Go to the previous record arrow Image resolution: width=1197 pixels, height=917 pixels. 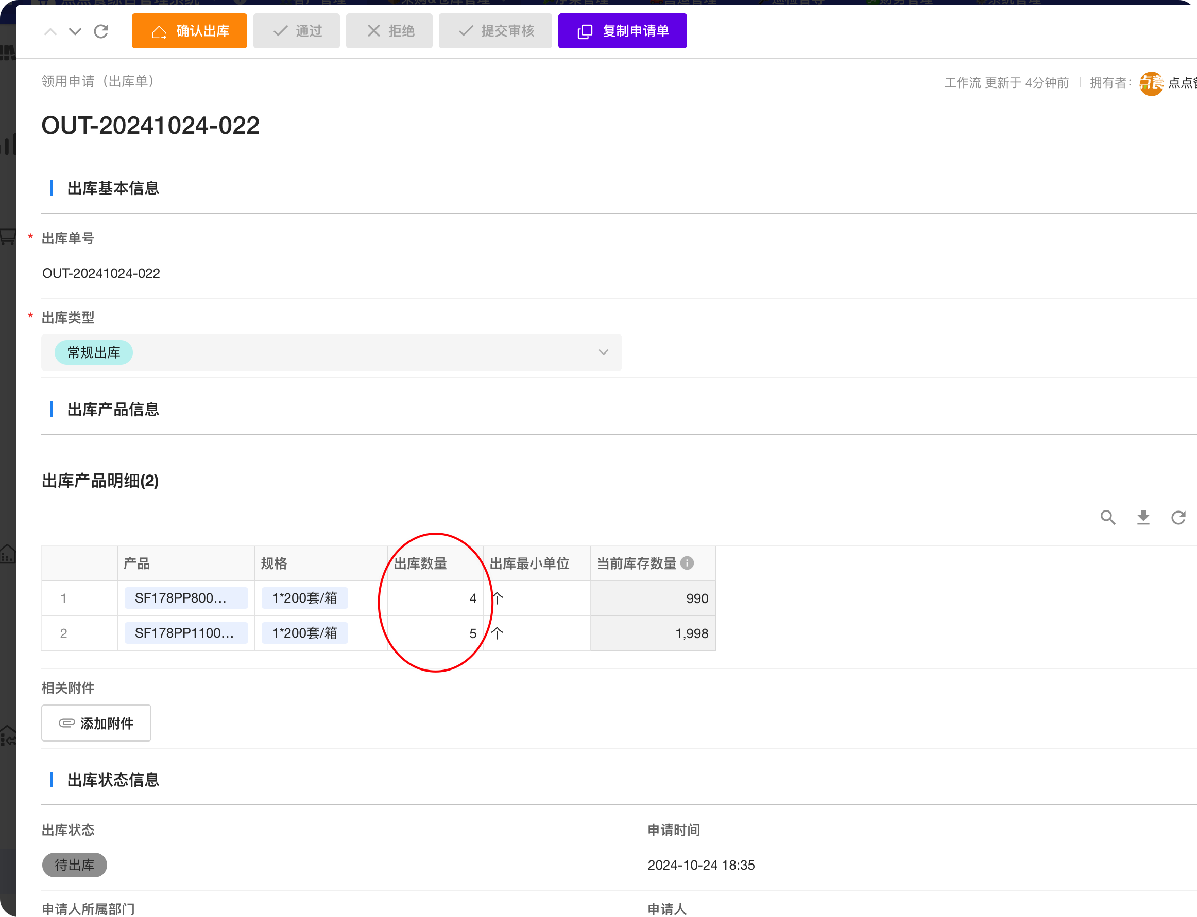50,32
